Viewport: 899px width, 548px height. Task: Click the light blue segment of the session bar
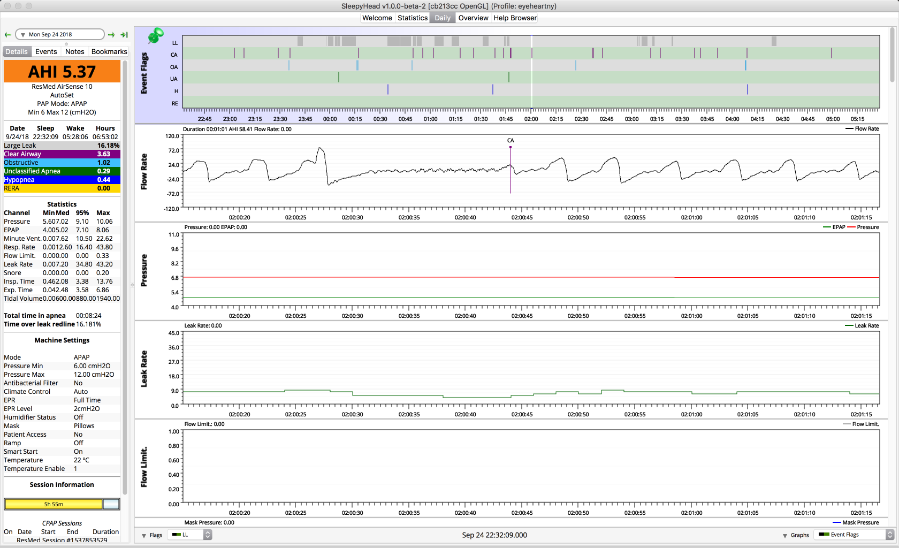[x=111, y=504]
